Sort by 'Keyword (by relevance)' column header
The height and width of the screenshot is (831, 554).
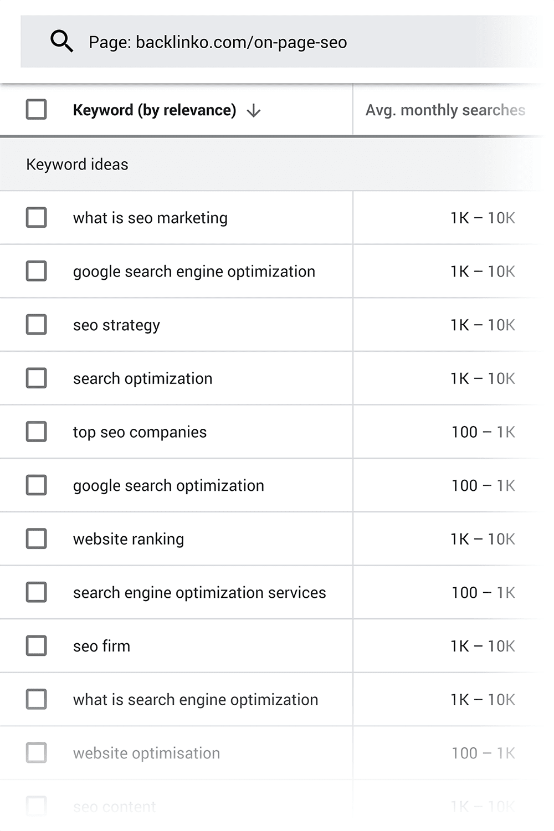point(154,110)
